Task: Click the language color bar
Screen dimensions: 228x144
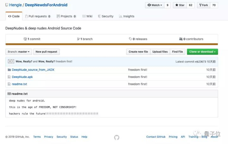Action: [111, 44]
